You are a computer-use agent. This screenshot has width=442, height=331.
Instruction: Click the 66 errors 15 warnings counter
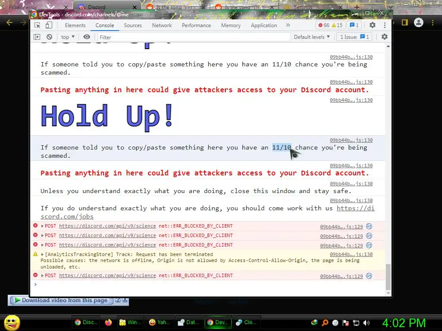click(330, 25)
